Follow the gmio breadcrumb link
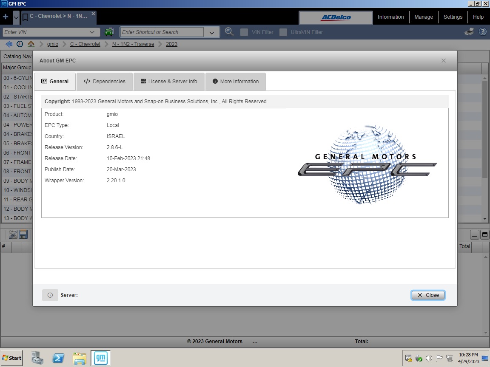 (x=52, y=44)
